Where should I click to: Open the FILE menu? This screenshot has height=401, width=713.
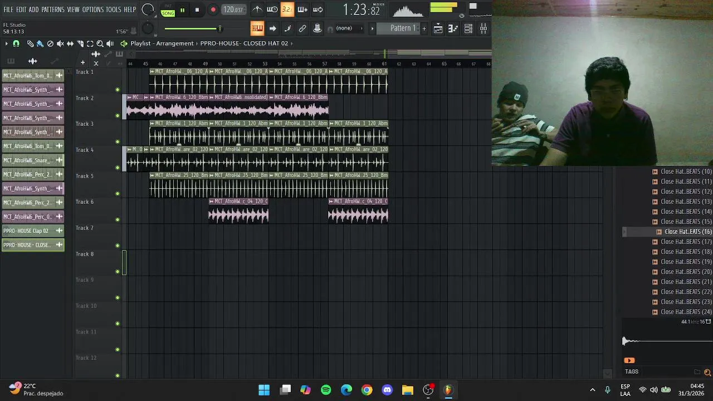tap(8, 9)
